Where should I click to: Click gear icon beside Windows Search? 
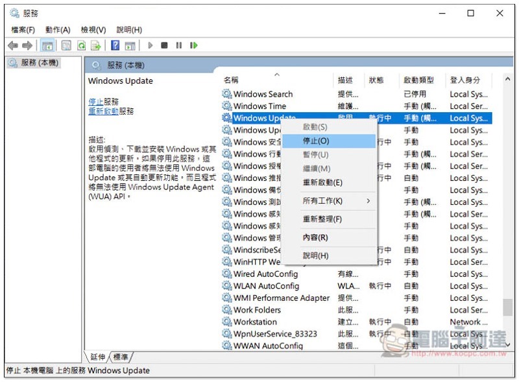tap(226, 94)
